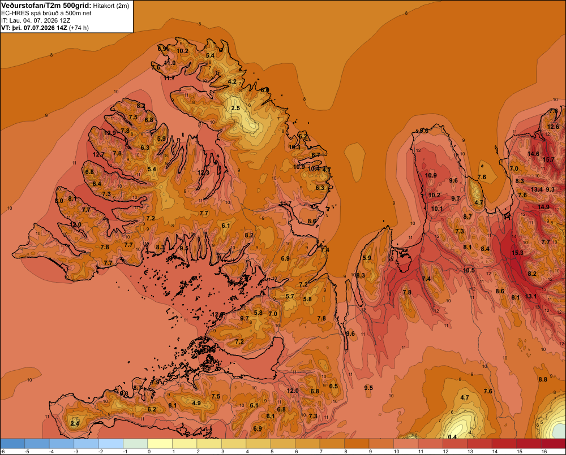Click the 10.5 temperature value

coord(469,270)
